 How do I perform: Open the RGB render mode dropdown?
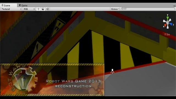(x=29, y=9)
